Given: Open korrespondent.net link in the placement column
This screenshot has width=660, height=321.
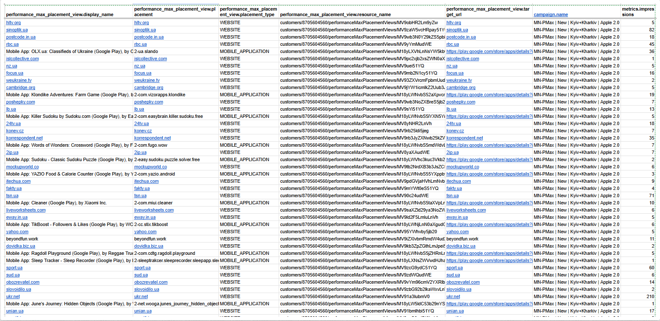Looking at the screenshot, I should pos(152,138).
